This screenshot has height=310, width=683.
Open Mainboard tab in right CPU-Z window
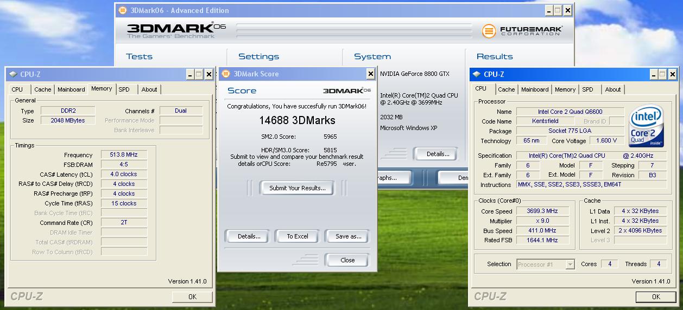point(535,89)
